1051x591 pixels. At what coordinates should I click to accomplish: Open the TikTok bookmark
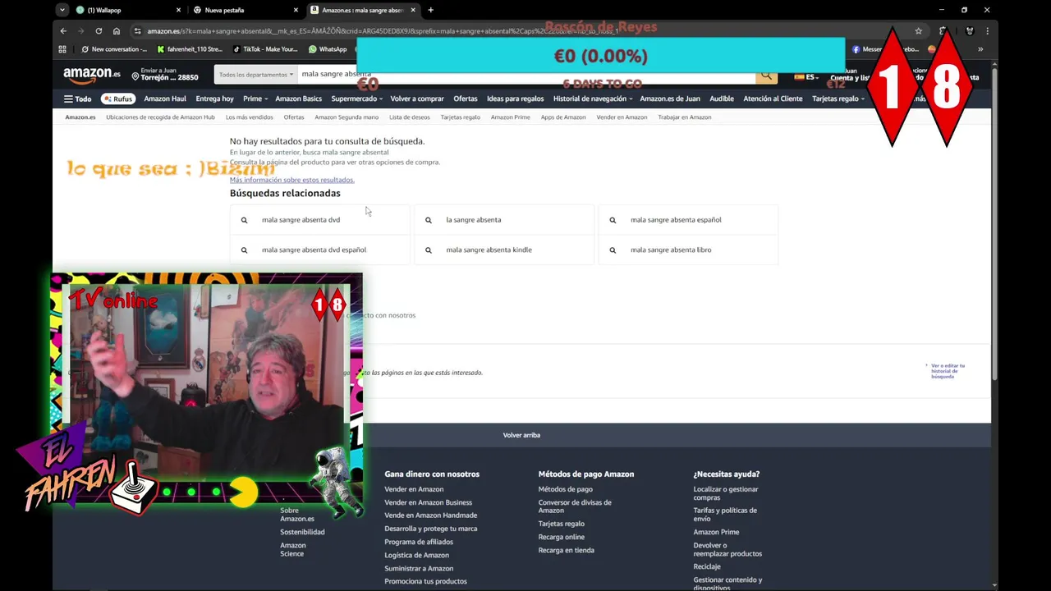(265, 49)
